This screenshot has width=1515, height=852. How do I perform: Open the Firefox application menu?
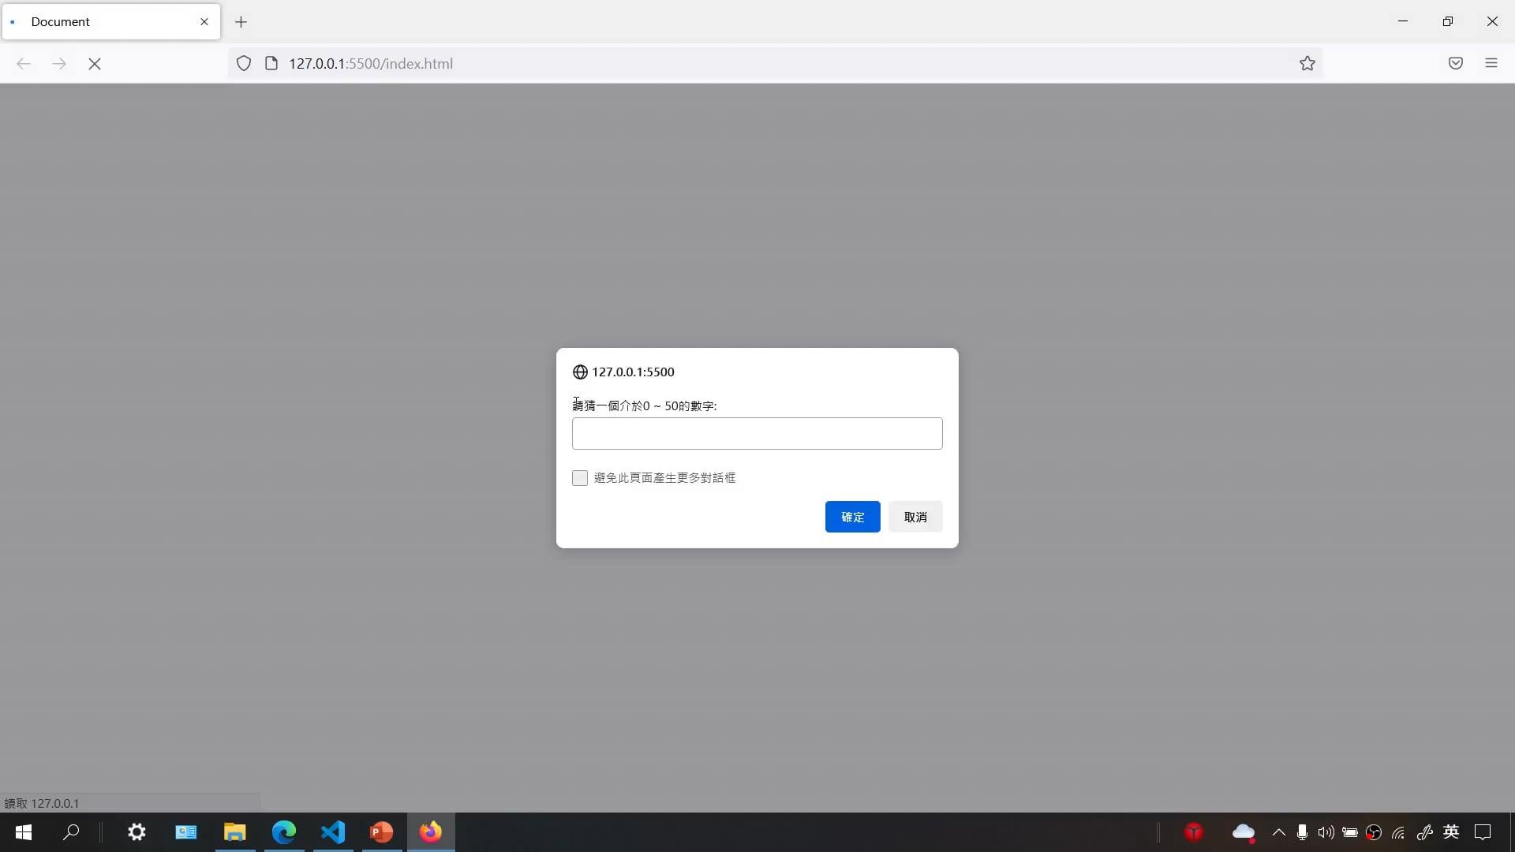[1491, 63]
